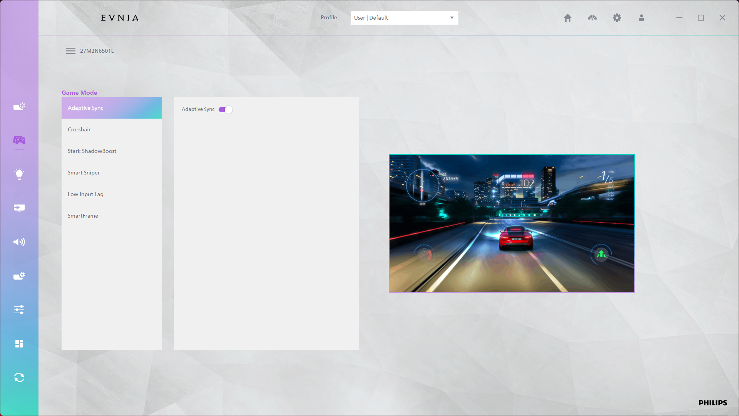This screenshot has width=739, height=416.
Task: Go to home via house icon
Action: coord(567,18)
